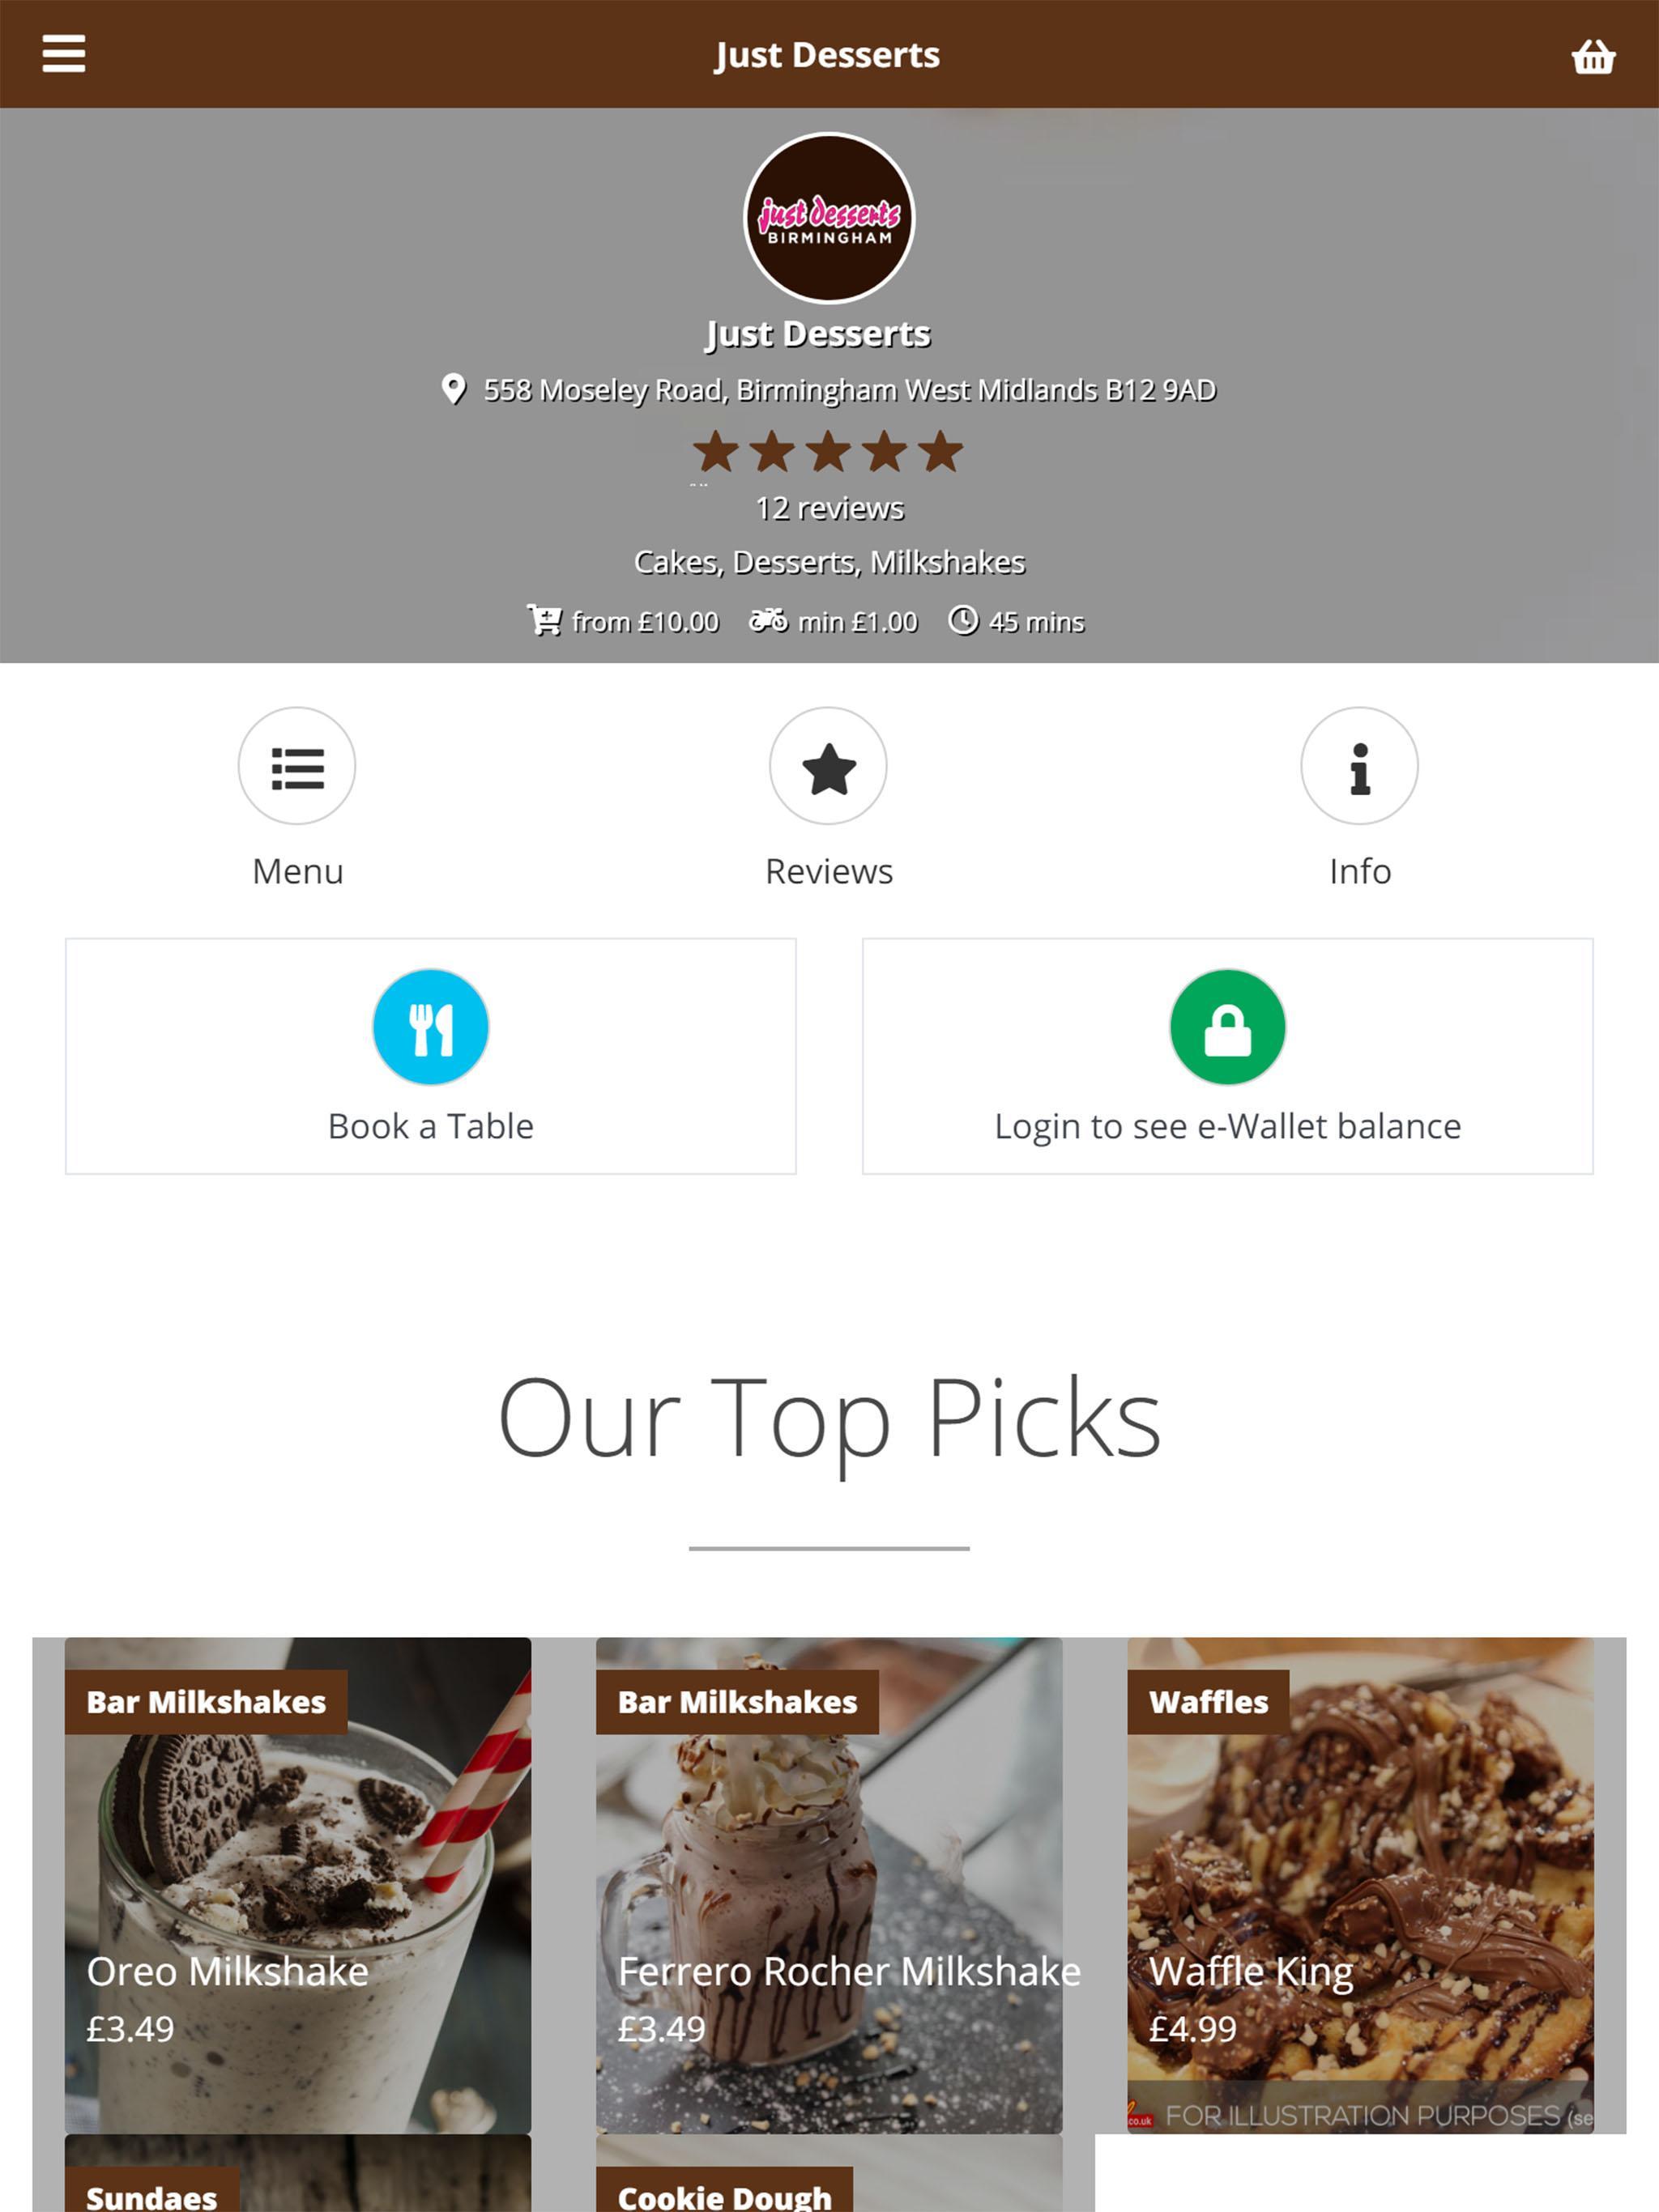Image resolution: width=1659 pixels, height=2212 pixels.
Task: Tap the Just Desserts Birmingham logo
Action: [x=829, y=218]
